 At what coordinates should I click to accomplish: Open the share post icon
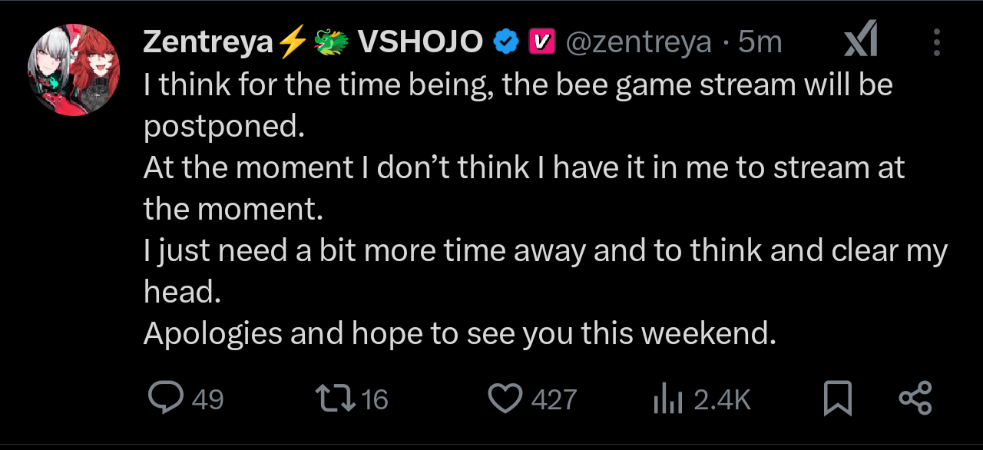point(915,398)
